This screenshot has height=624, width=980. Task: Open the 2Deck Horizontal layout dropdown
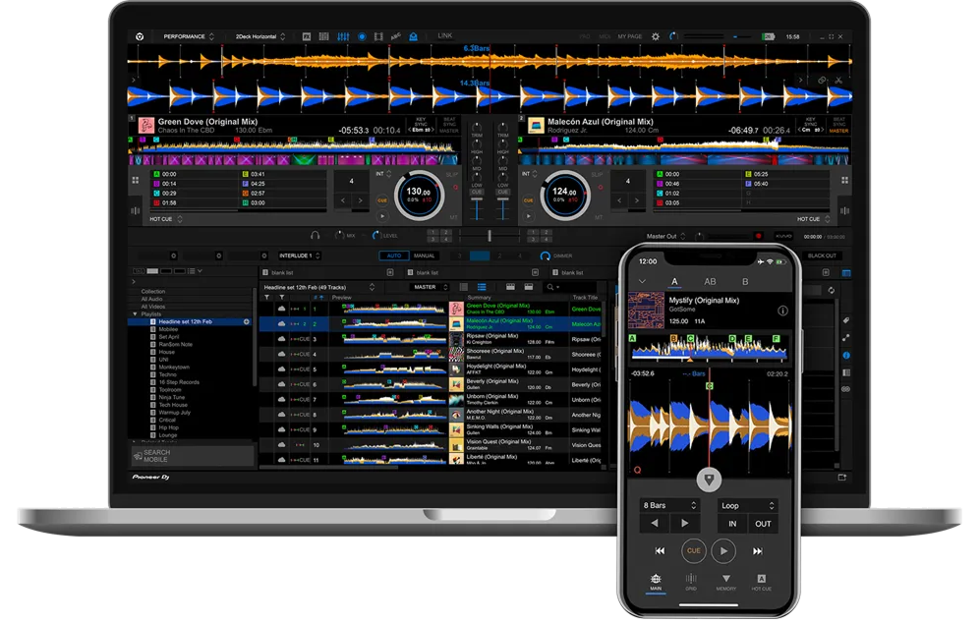[x=259, y=37]
